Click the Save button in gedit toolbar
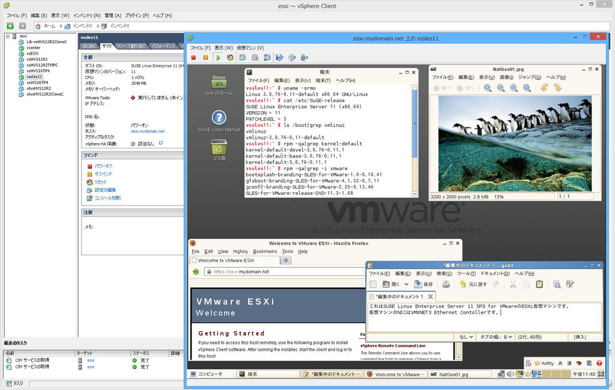The width and height of the screenshot is (615, 390). [423, 284]
